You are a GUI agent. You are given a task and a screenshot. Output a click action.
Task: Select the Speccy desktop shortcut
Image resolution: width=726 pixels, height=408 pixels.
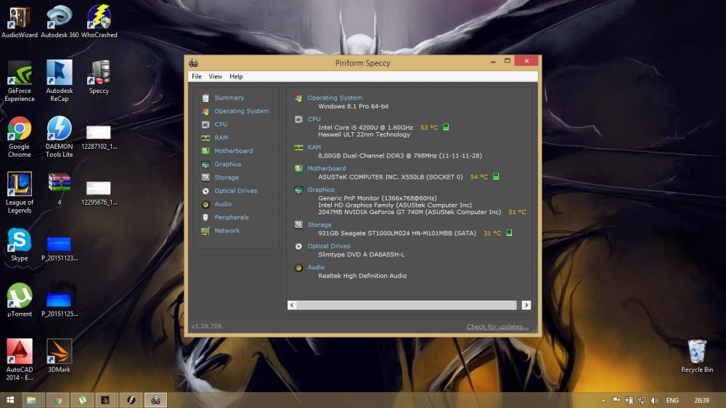coord(99,77)
